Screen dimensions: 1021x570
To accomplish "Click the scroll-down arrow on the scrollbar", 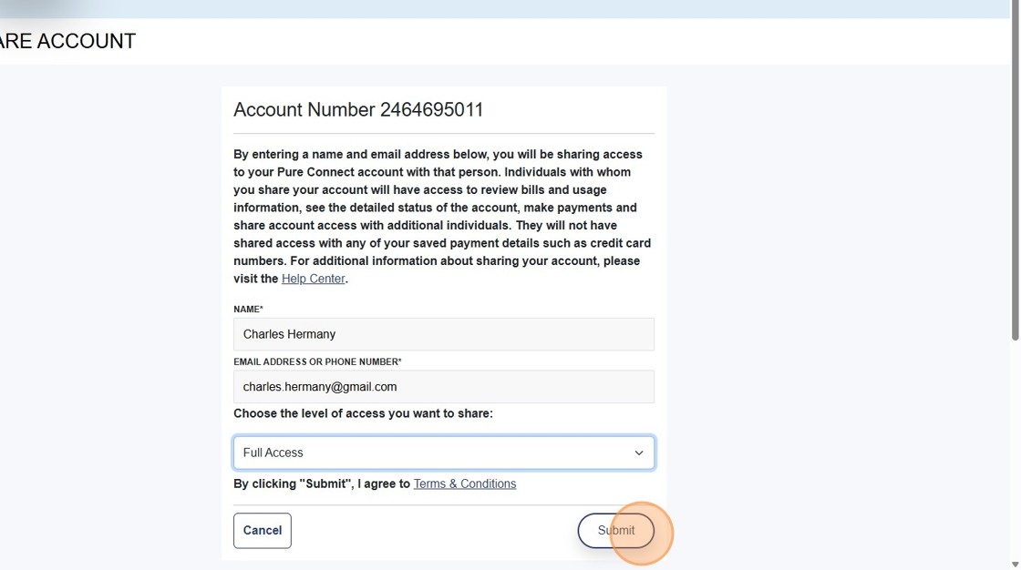I will point(1014,565).
